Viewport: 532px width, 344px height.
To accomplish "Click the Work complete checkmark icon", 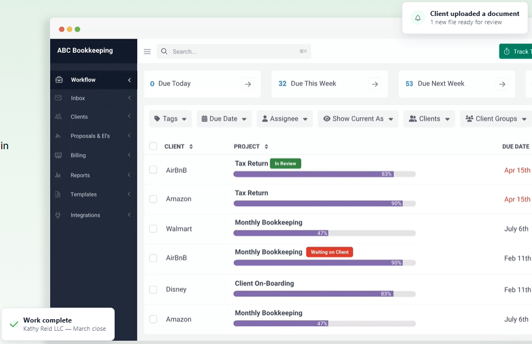I will tap(14, 324).
